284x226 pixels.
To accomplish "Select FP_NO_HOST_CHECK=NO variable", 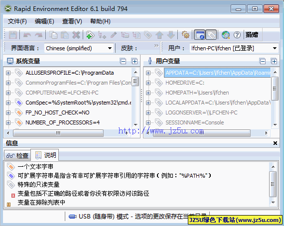I will [x=57, y=113].
